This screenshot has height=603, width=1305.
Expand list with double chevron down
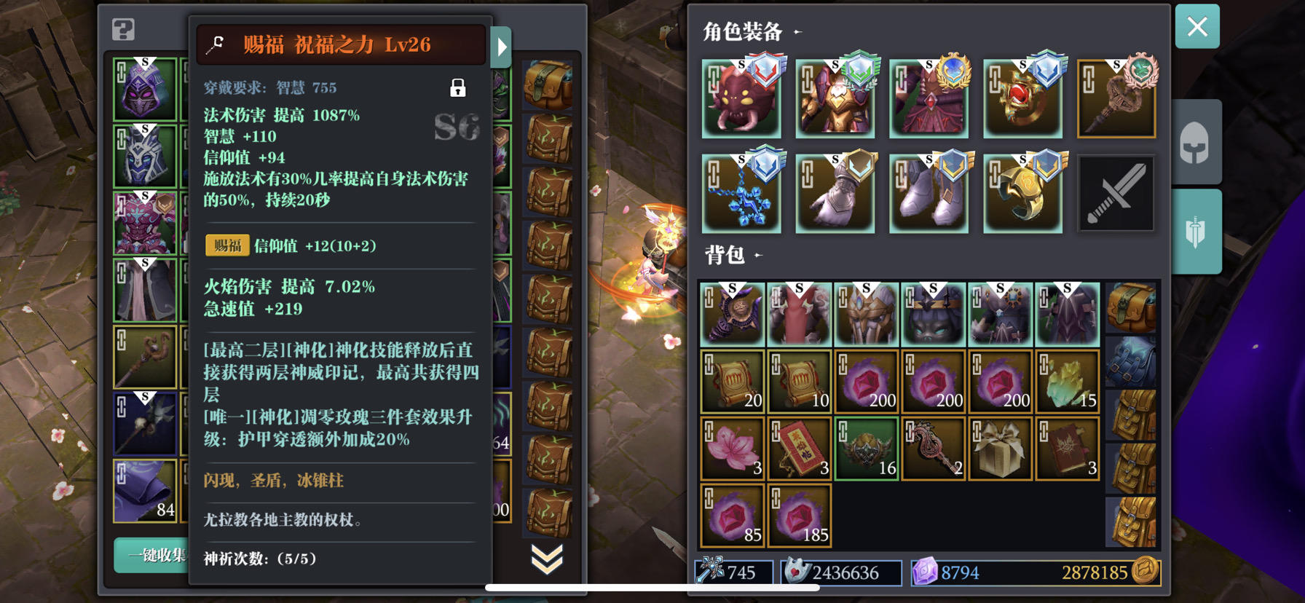[547, 559]
